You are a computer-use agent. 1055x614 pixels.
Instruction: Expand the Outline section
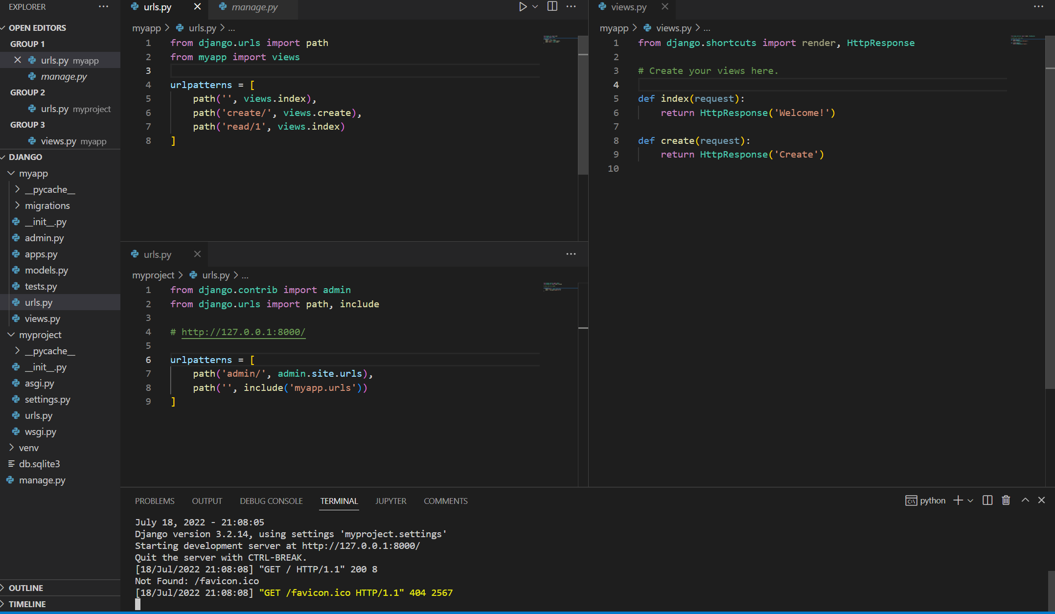(x=26, y=588)
